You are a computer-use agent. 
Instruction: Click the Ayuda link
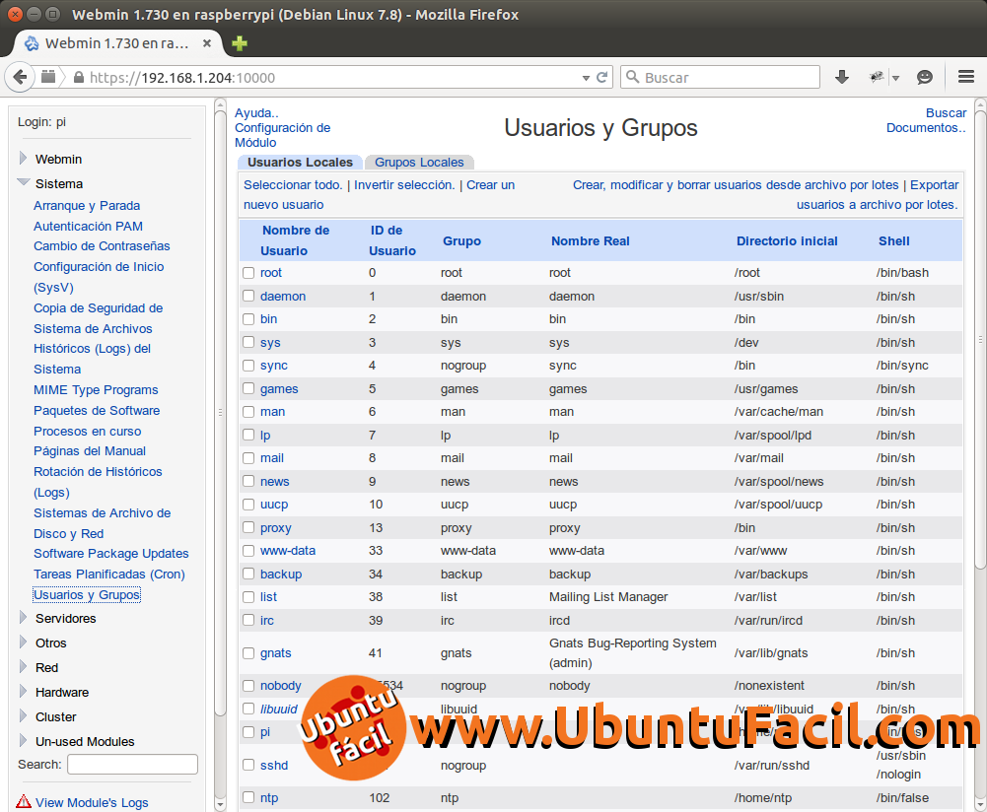click(x=256, y=113)
